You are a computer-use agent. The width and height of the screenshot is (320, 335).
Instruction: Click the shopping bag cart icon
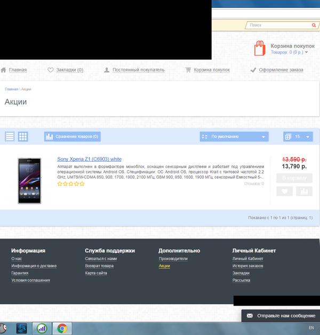pyautogui.click(x=260, y=49)
